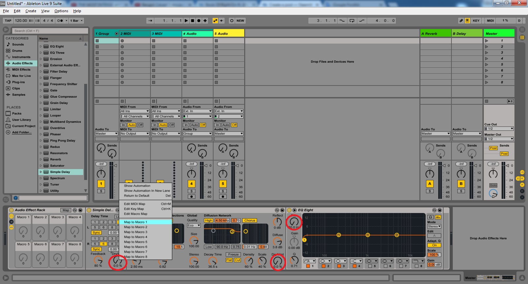The width and height of the screenshot is (528, 284).
Task: Open Clips category in browser
Action: [x=16, y=89]
